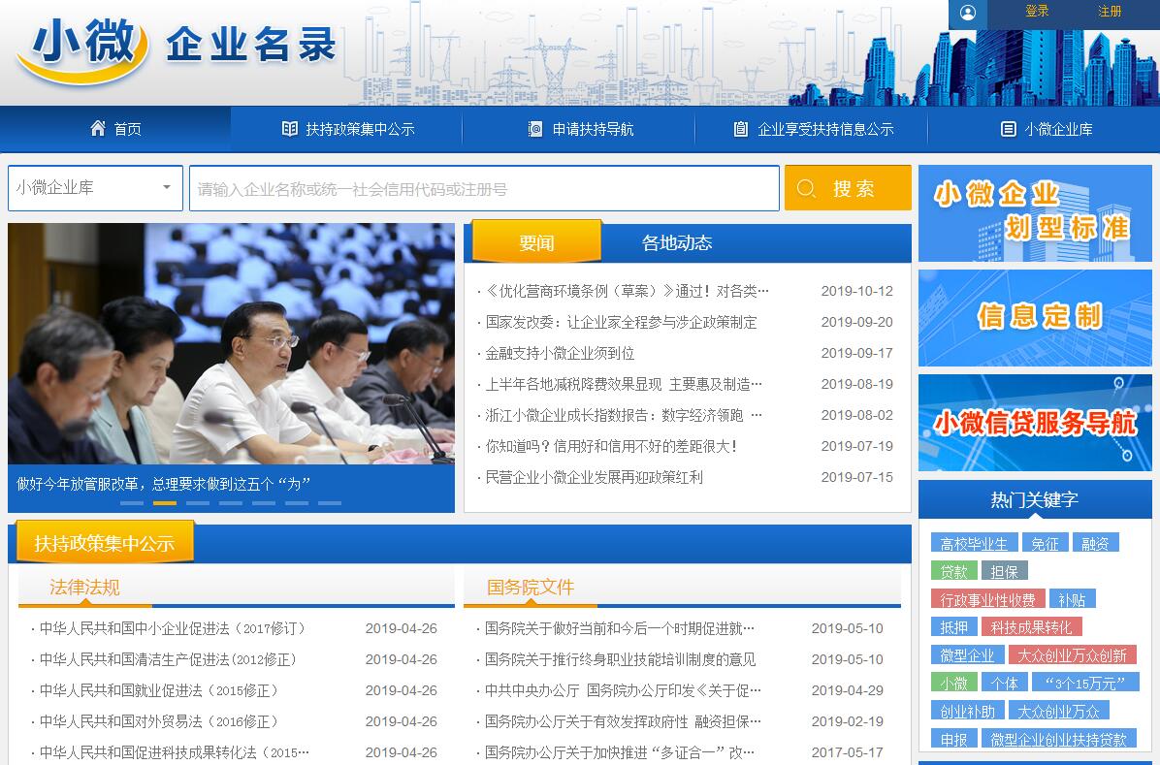
Task: Click the 登录 login link
Action: coord(1037,12)
